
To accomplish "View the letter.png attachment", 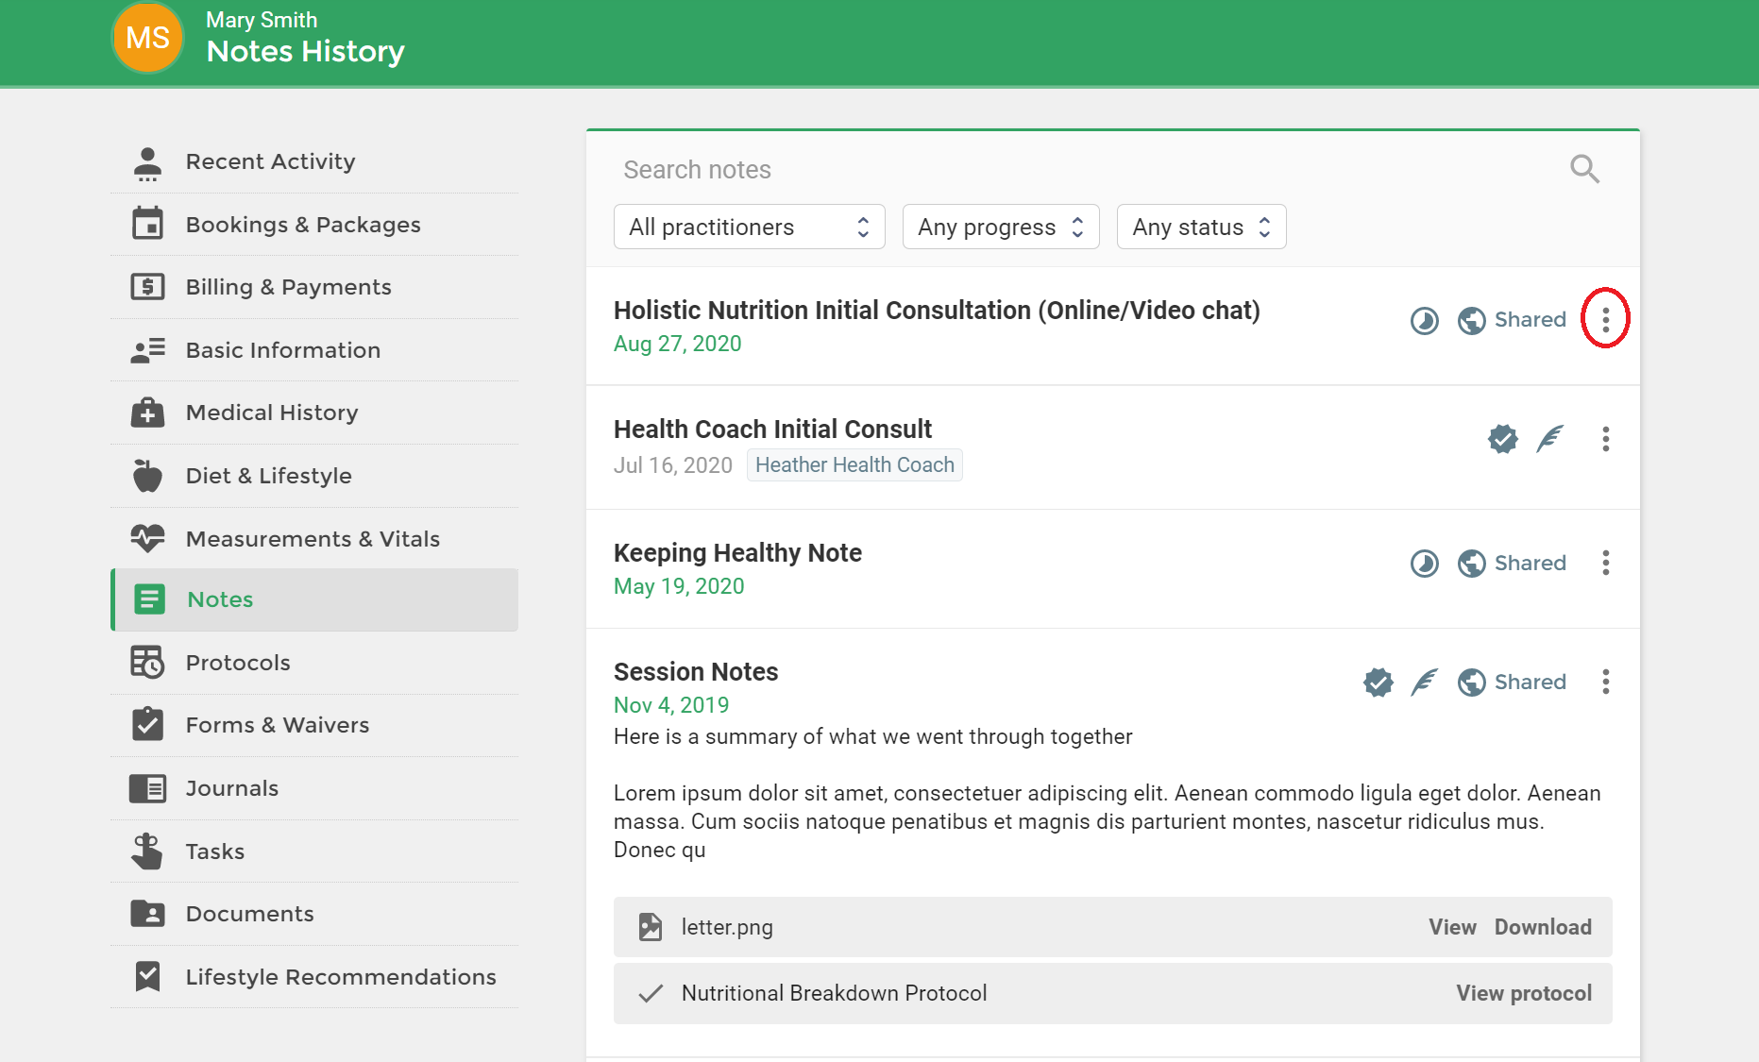I will 1452,927.
